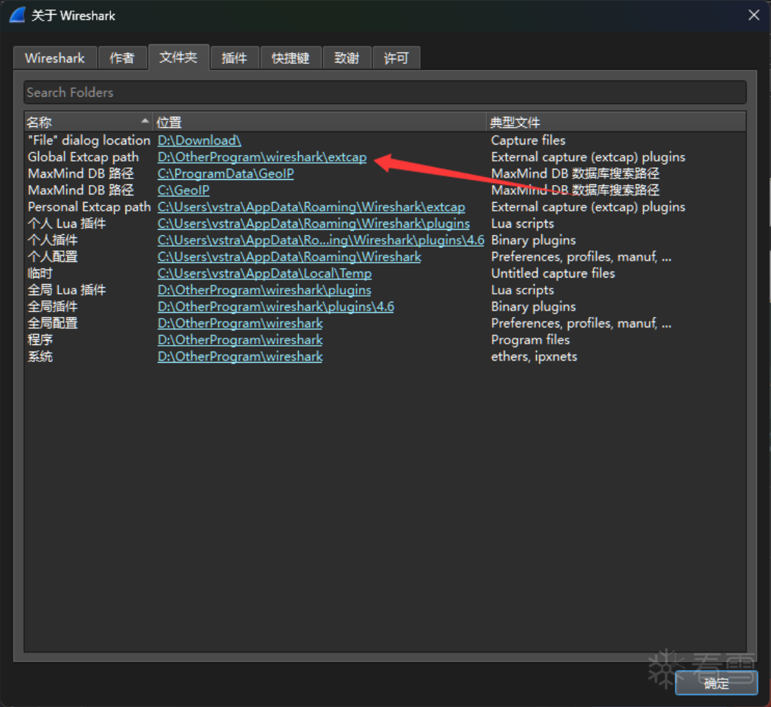The width and height of the screenshot is (771, 707).
Task: Open the 个人插件 plugins\4.6 link
Action: click(x=321, y=240)
